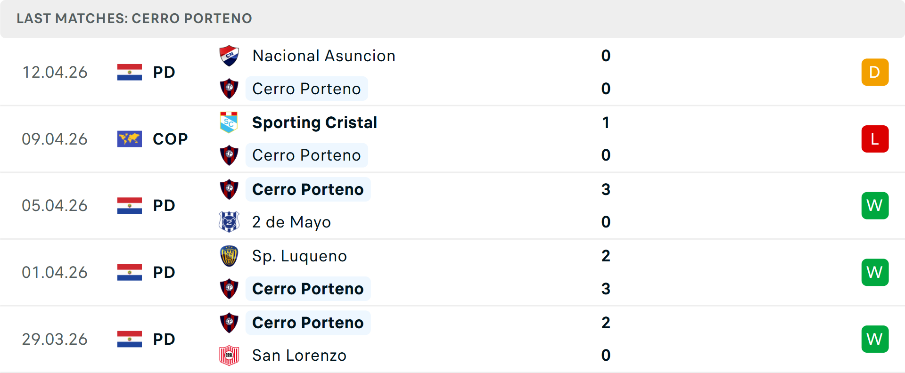The image size is (905, 373).
Task: Open the red L loss result badge
Action: pyautogui.click(x=875, y=139)
